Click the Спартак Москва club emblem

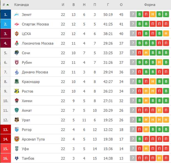pos(17,24)
